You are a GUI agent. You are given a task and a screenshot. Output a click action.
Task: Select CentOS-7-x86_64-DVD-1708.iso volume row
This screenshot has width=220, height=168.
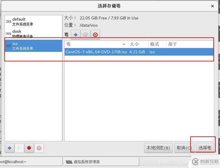(139, 52)
